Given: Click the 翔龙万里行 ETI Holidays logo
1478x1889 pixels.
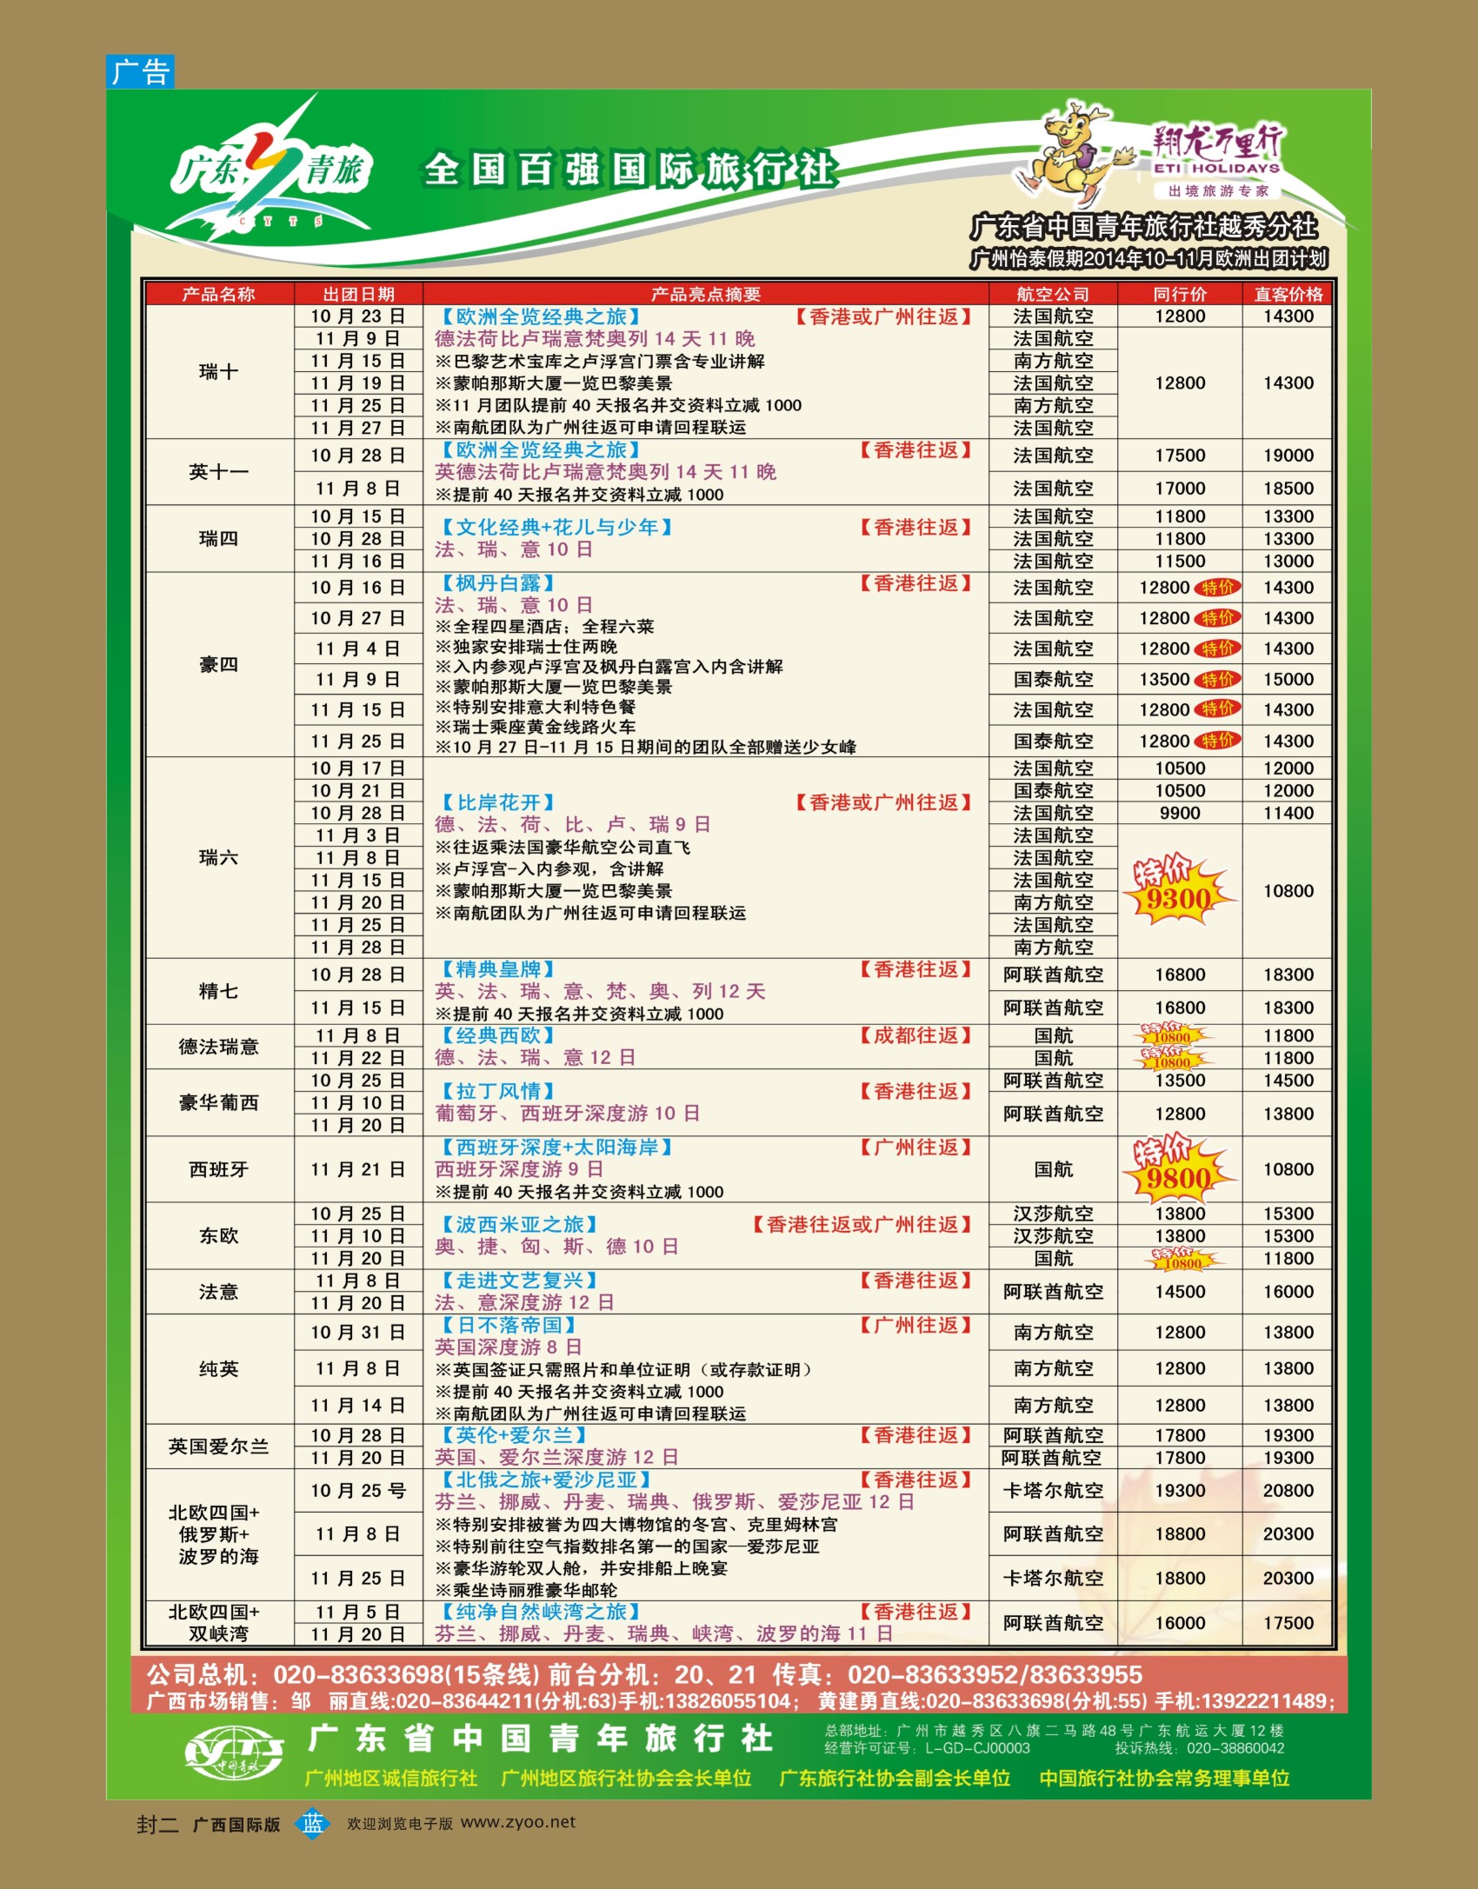Looking at the screenshot, I should click(1217, 162).
